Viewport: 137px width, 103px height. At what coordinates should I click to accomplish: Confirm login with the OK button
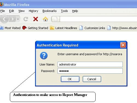70,79
